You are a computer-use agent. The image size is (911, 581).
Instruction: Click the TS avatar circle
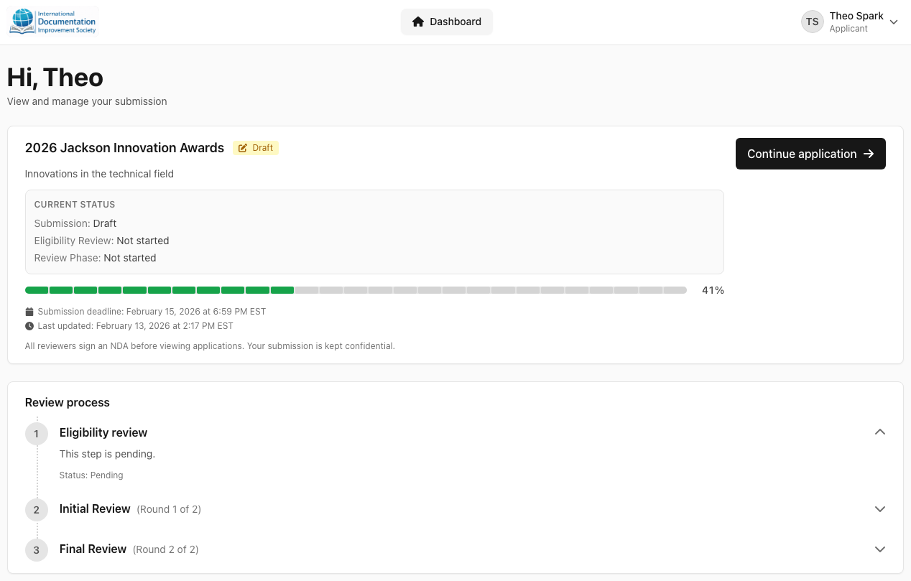tap(812, 22)
